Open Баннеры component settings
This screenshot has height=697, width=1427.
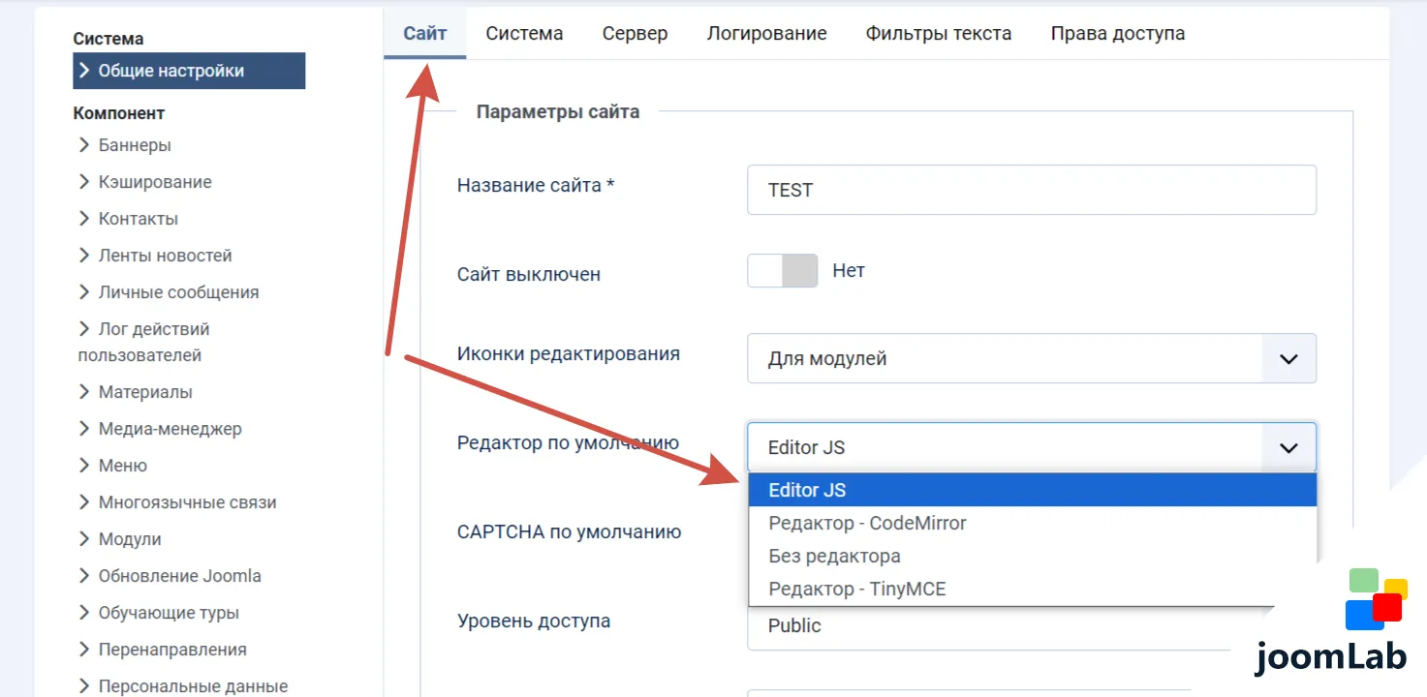(125, 145)
